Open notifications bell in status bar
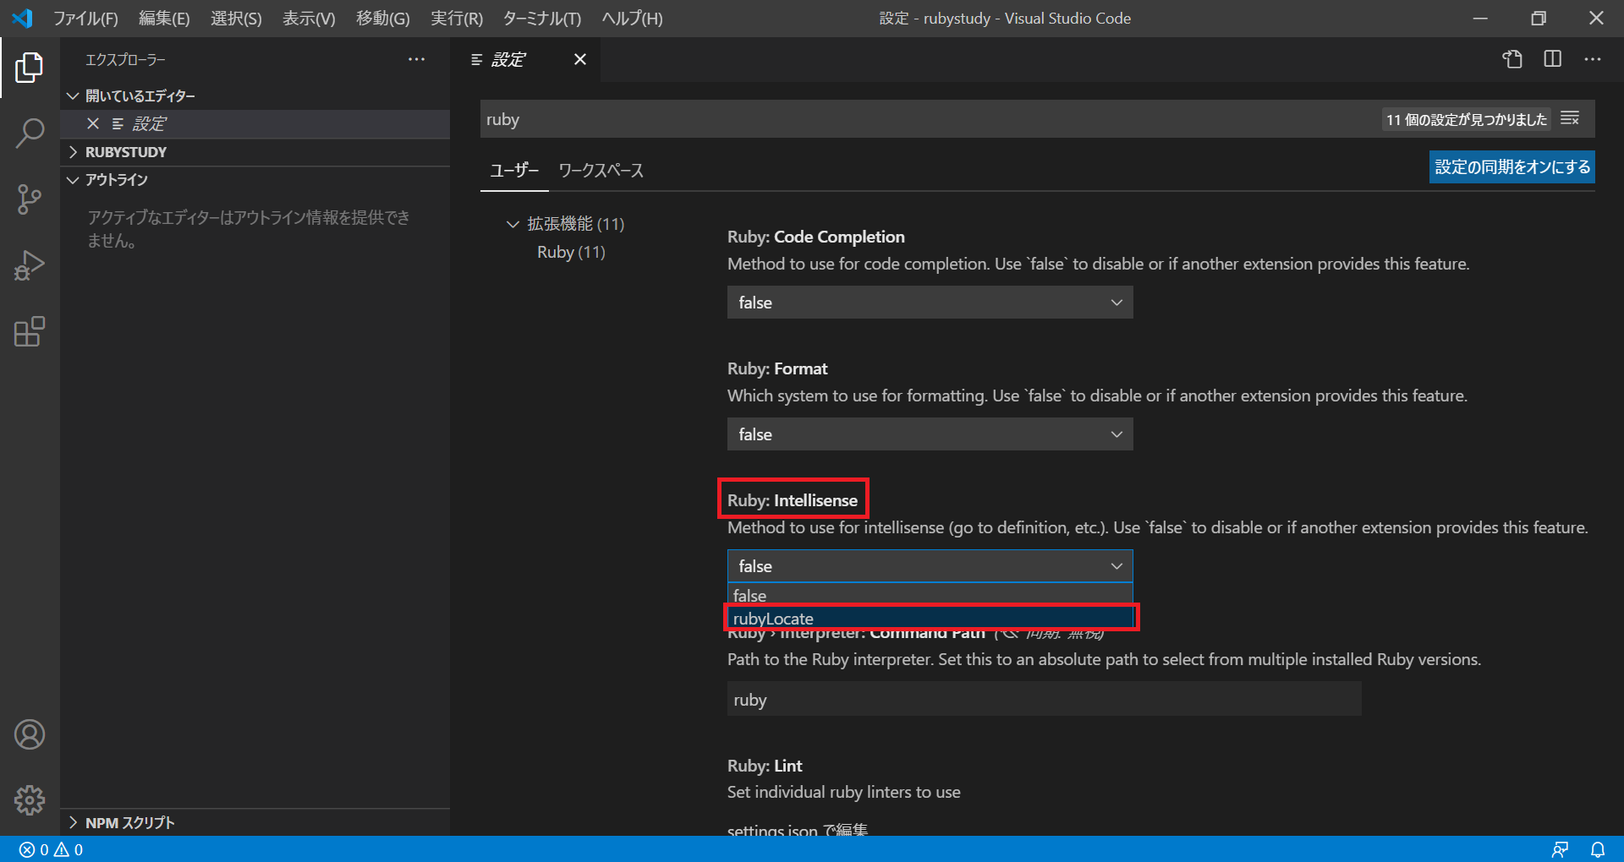 (1598, 849)
